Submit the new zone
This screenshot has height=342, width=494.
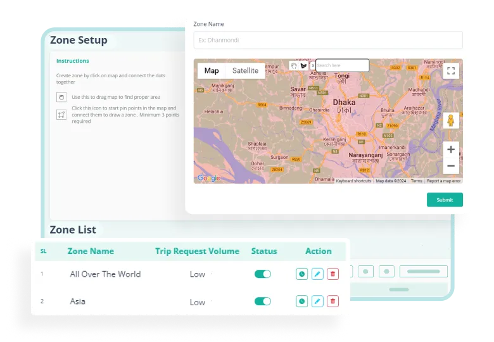(445, 199)
